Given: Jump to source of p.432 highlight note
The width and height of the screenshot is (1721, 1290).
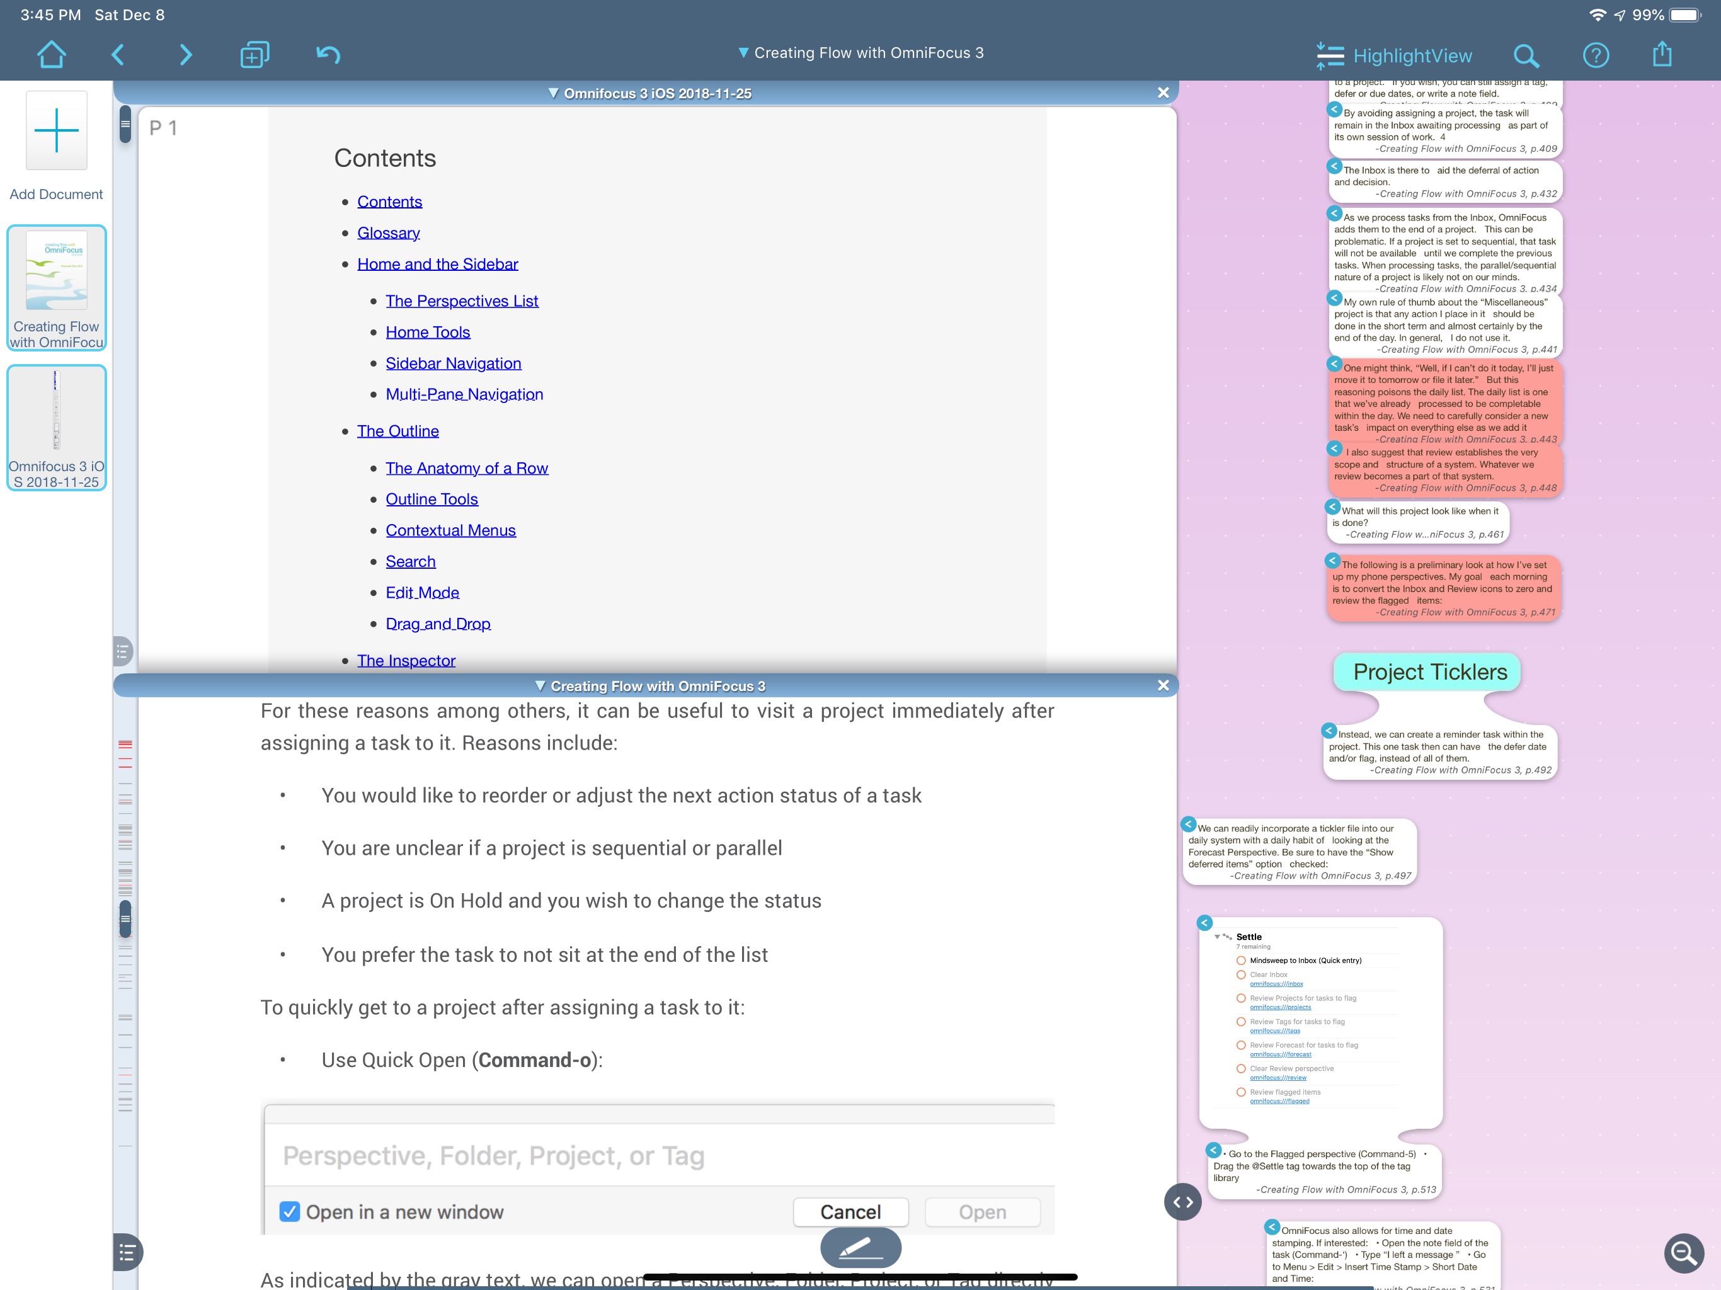Looking at the screenshot, I should 1334,166.
